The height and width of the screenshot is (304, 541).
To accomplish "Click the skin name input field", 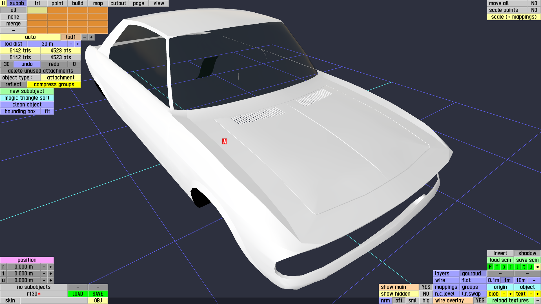I will 54,301.
